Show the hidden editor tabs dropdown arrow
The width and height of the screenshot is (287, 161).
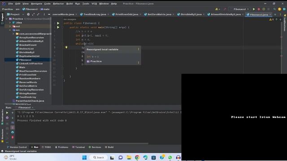point(275,14)
